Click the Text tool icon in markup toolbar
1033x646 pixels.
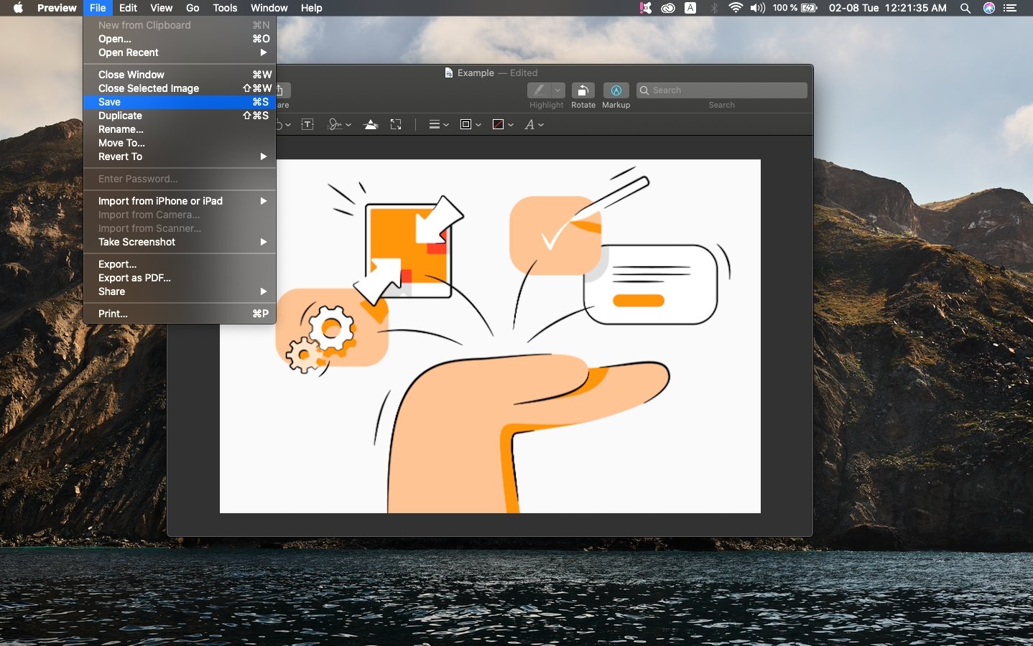pyautogui.click(x=307, y=124)
